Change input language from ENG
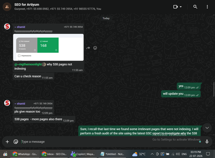 [x=184, y=154]
